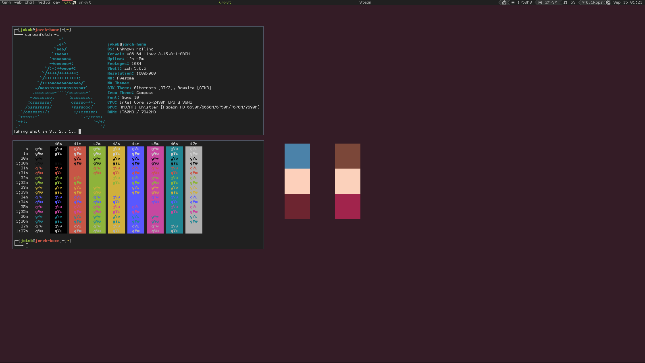Switch to the dev workspace tag
The image size is (645, 363).
coord(56,2)
